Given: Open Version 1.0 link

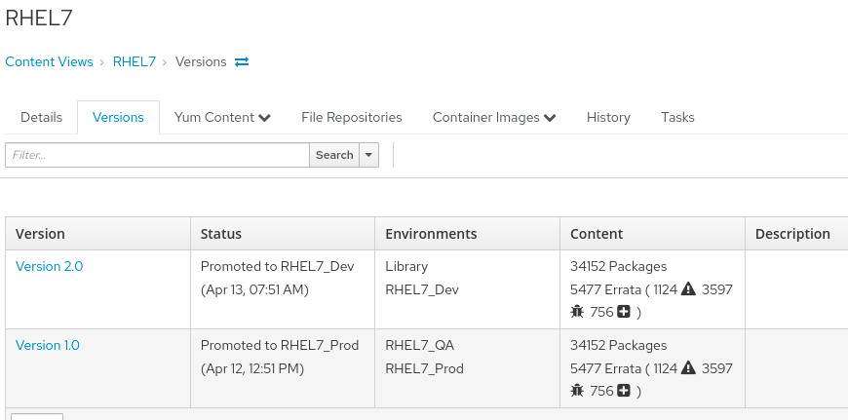Looking at the screenshot, I should pos(48,345).
